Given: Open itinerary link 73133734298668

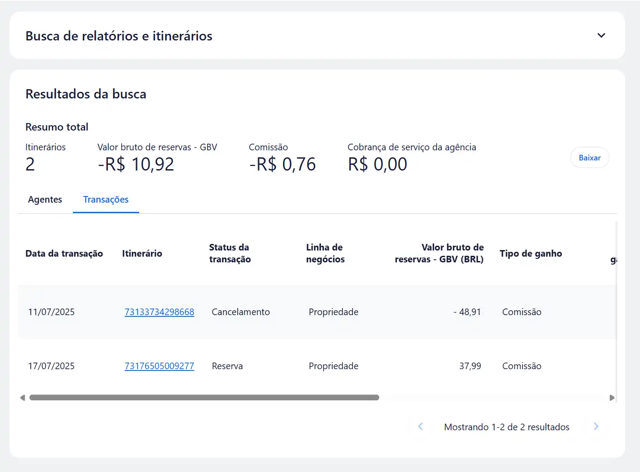Looking at the screenshot, I should 159,312.
